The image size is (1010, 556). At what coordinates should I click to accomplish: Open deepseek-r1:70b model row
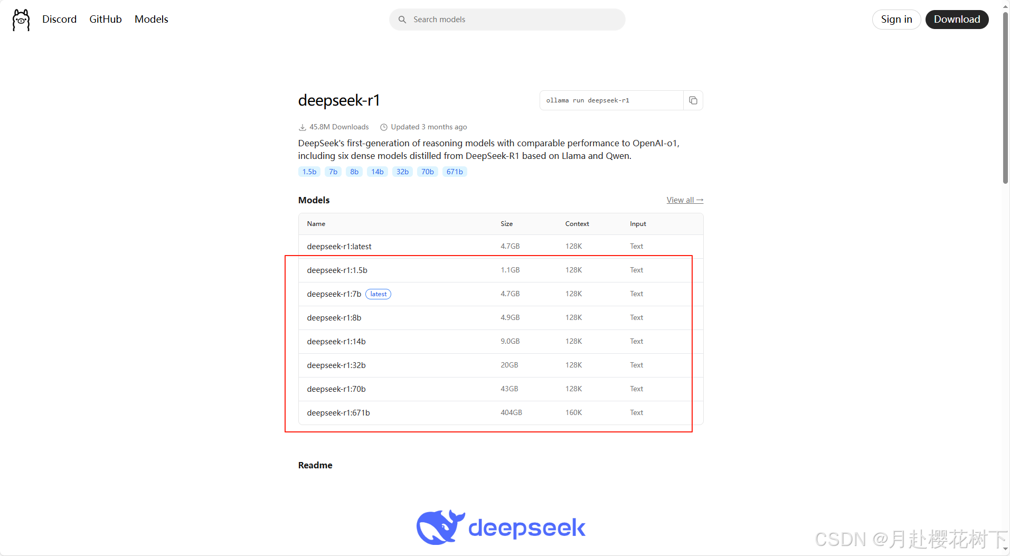pos(501,389)
